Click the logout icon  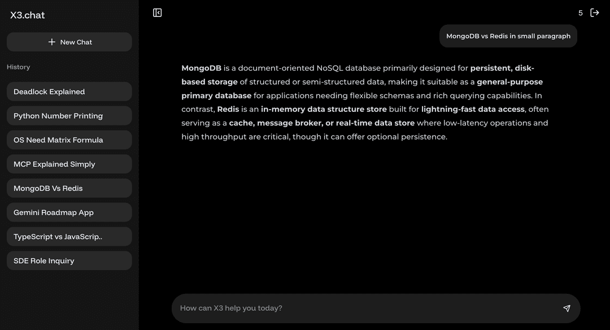(x=595, y=12)
